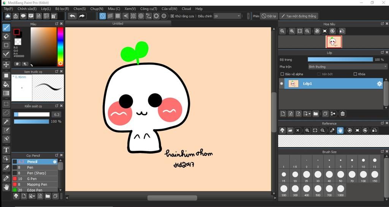Open snap settings gear
This screenshot has height=207, width=389.
point(164,16)
